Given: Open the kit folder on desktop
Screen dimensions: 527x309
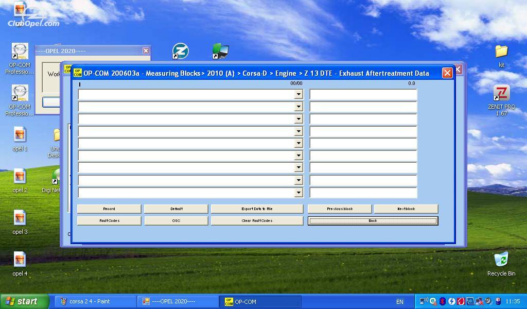Looking at the screenshot, I should click(501, 56).
